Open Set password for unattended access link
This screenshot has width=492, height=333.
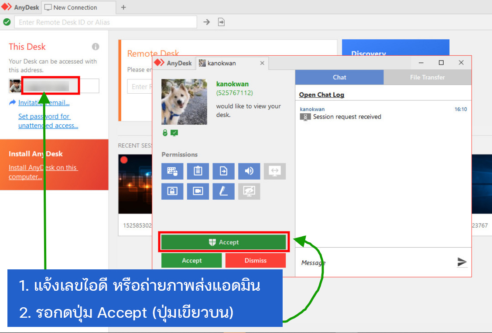[x=48, y=121]
